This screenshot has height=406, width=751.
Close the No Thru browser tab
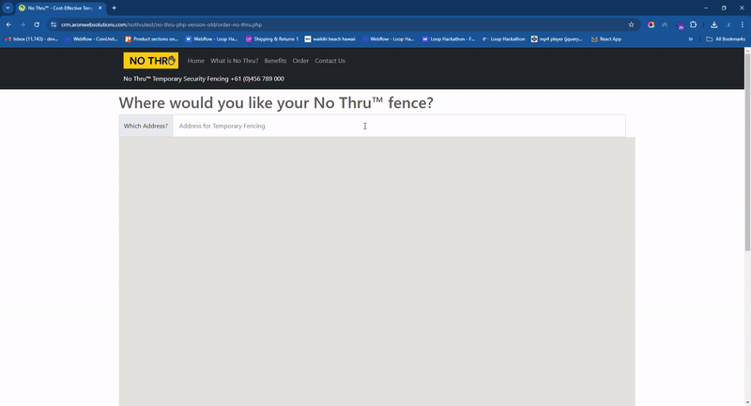pyautogui.click(x=100, y=8)
